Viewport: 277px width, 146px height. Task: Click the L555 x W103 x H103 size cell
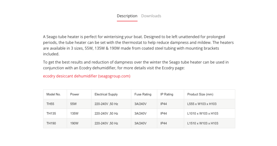(210, 104)
